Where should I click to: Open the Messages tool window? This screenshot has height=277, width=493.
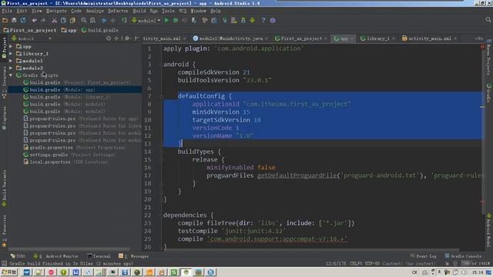coord(133,256)
